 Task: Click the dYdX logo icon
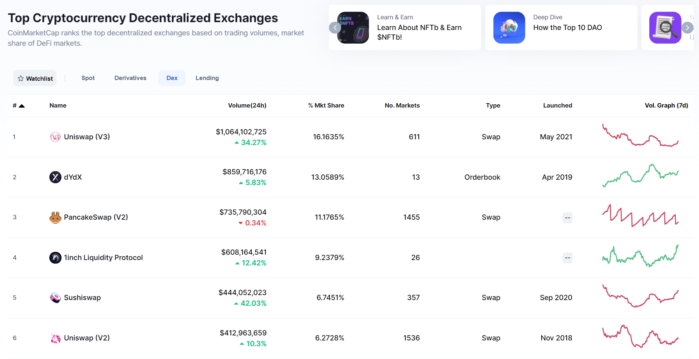55,177
